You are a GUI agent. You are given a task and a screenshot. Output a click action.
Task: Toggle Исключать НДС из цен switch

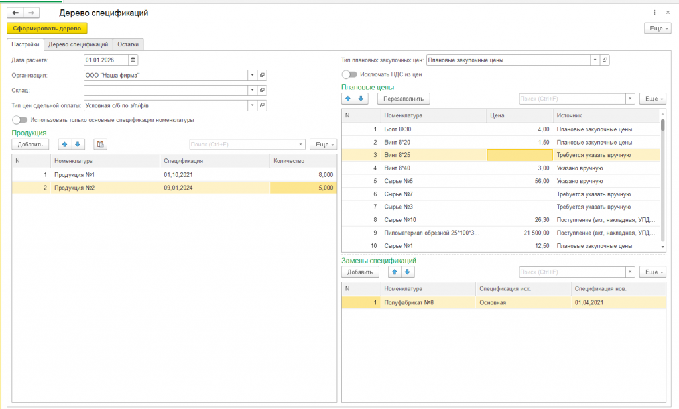point(349,74)
